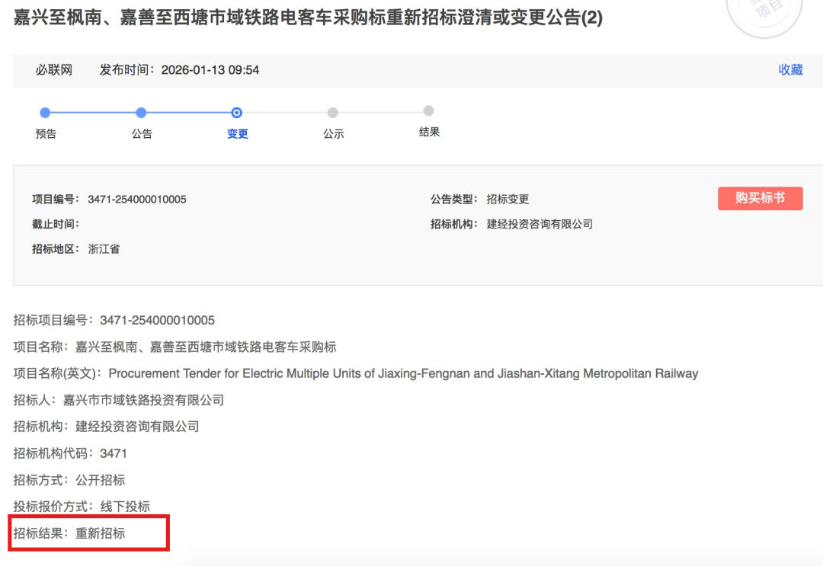Viewport: 823px width, 566px height.
Task: Select the current 变更 step marker
Action: 237,112
